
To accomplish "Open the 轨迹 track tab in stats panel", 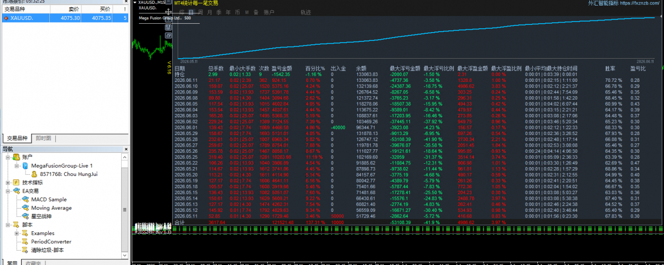I will [305, 12].
